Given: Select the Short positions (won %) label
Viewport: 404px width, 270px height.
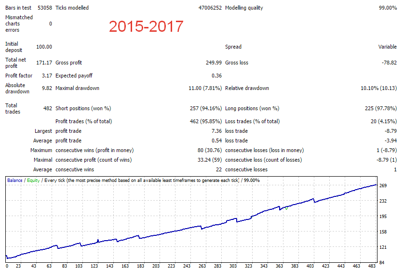Looking at the screenshot, I should 83,108.
